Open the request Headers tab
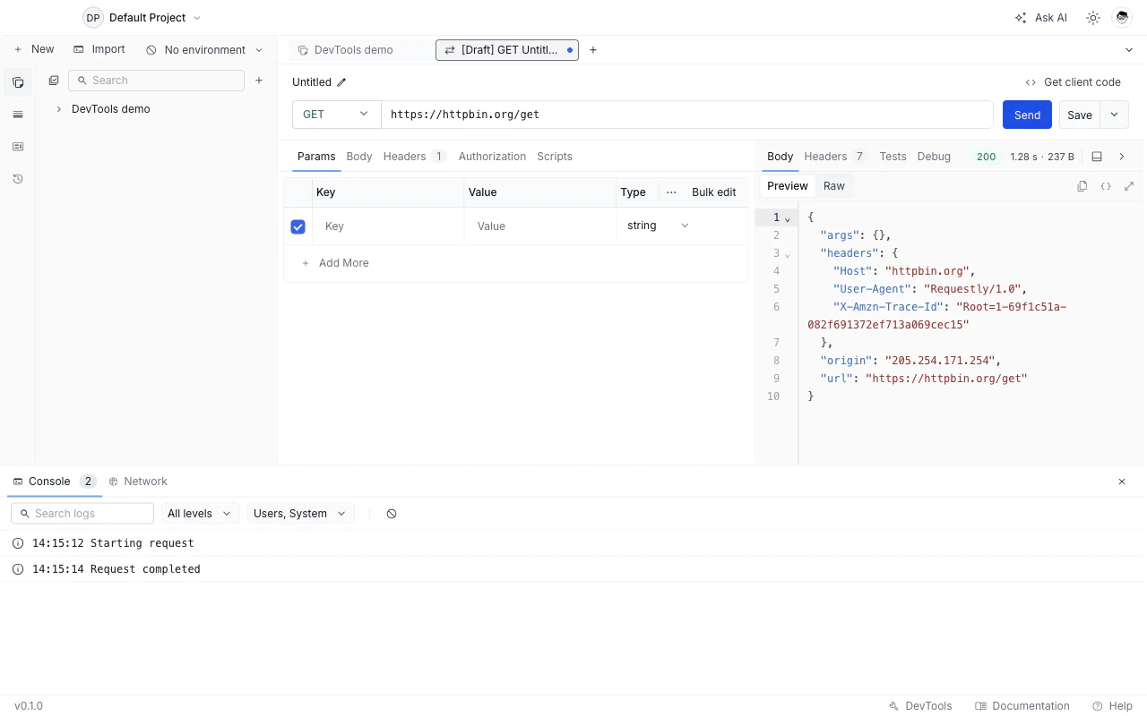This screenshot has height=716, width=1147. (x=414, y=157)
